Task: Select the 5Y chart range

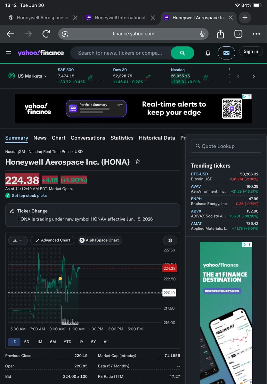Action: [93, 342]
